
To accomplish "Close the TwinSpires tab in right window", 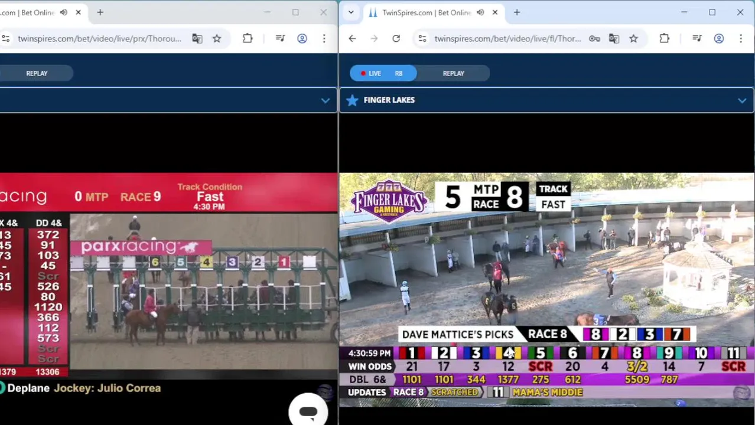I will (495, 12).
